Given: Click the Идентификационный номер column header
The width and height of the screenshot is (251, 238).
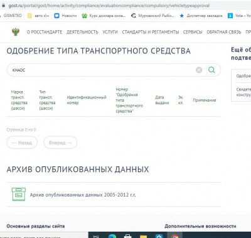Looking at the screenshot, I should pyautogui.click(x=87, y=100).
